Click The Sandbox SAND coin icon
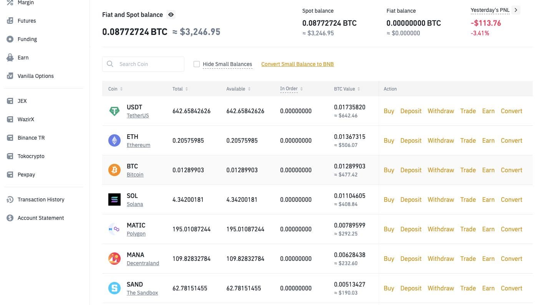The image size is (537, 305). (114, 289)
